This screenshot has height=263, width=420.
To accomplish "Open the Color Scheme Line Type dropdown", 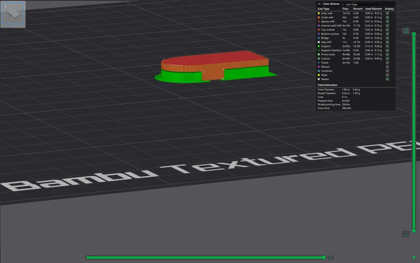I will (360, 4).
